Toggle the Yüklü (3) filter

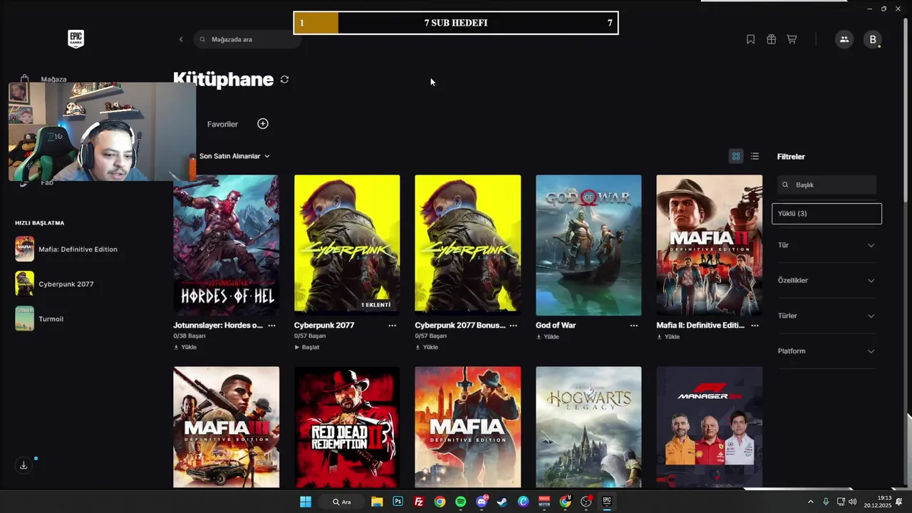(x=826, y=214)
